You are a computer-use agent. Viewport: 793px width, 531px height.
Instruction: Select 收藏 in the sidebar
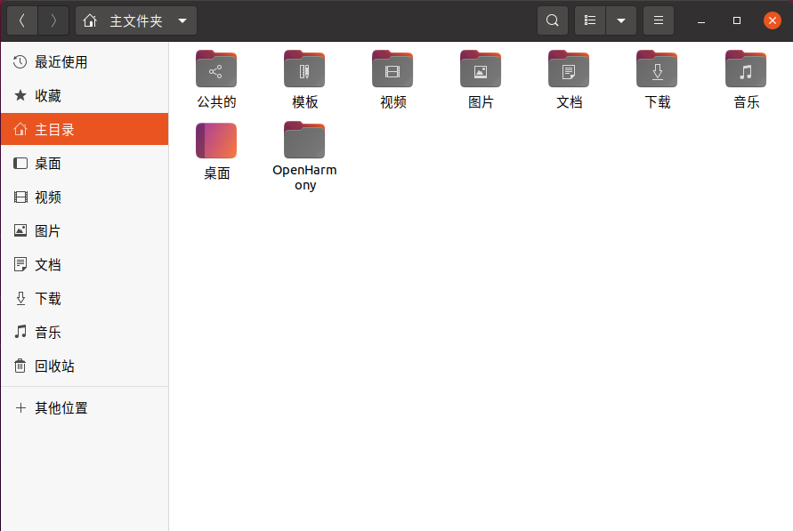[85, 96]
